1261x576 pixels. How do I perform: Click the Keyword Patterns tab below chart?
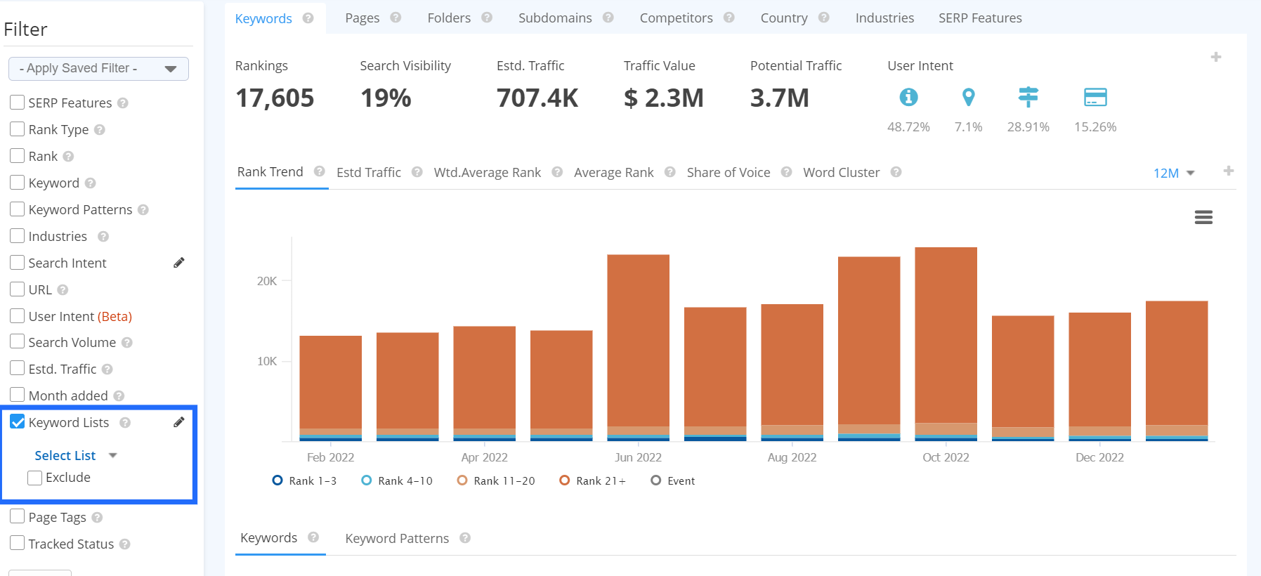coord(397,539)
